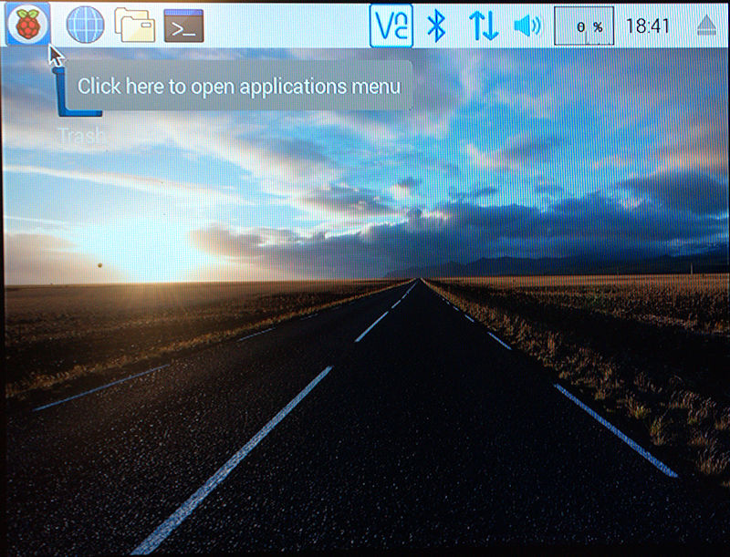Expand the network connections arrows menu
Screen dimensions: 730x557
pyautogui.click(x=483, y=26)
